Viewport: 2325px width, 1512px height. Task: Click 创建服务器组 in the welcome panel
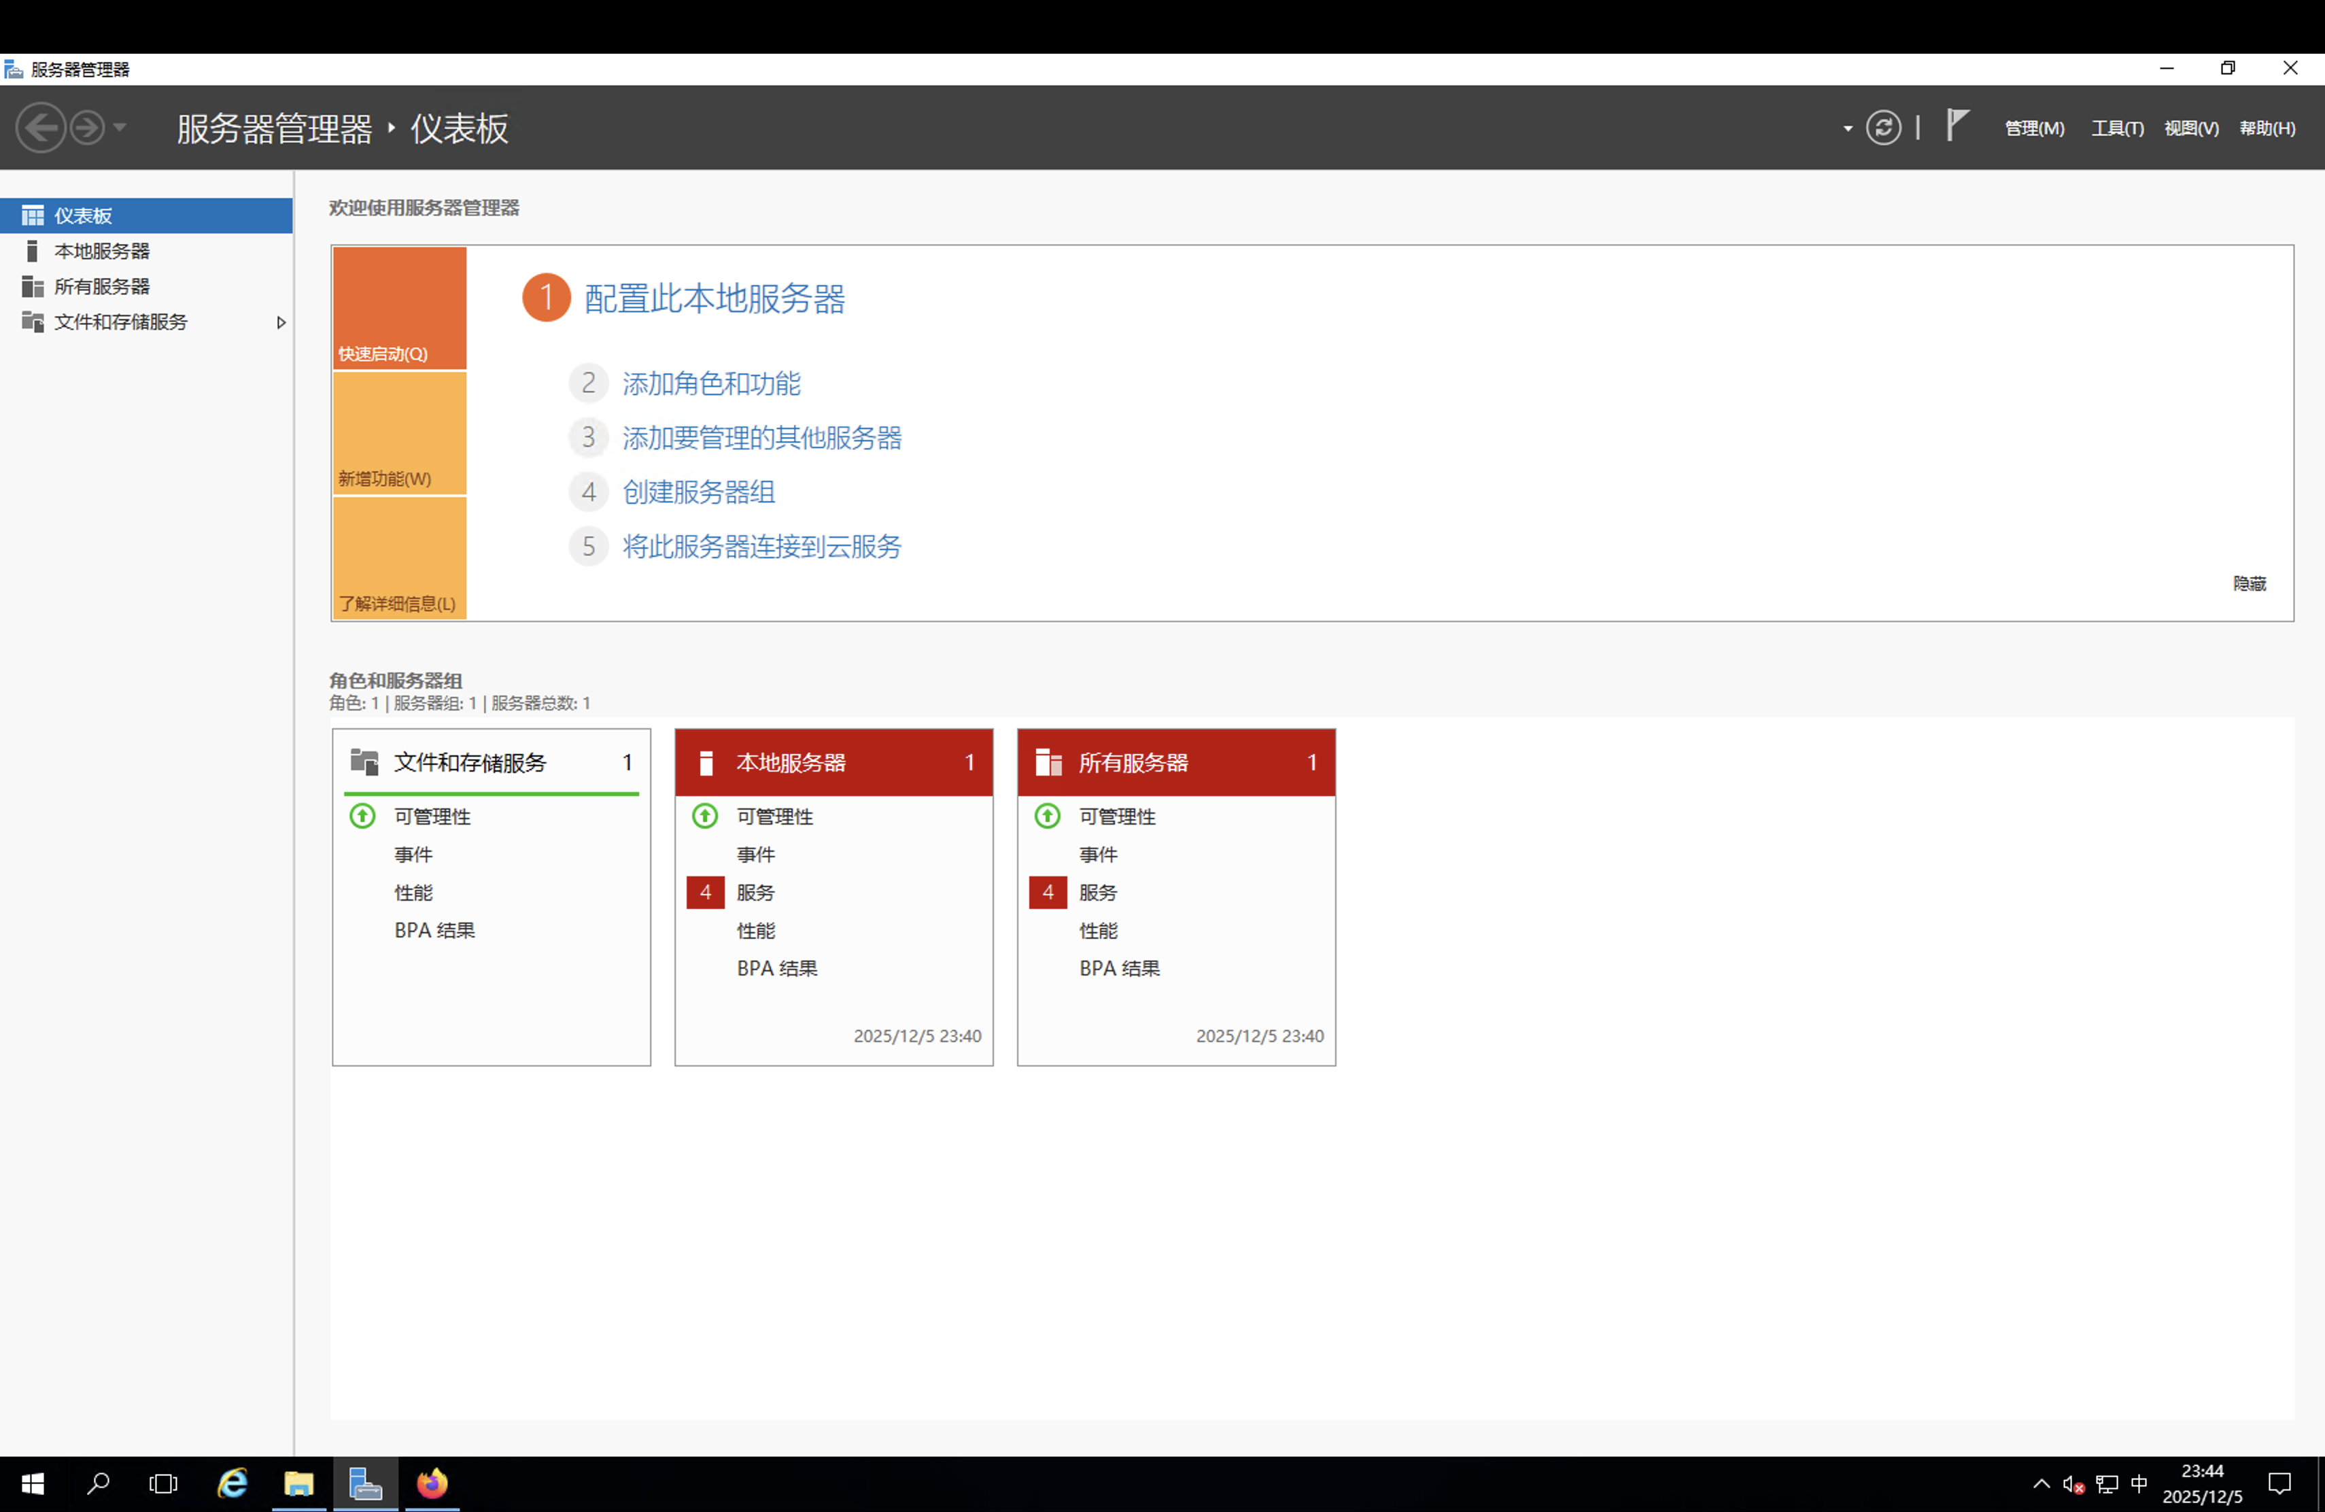click(698, 492)
